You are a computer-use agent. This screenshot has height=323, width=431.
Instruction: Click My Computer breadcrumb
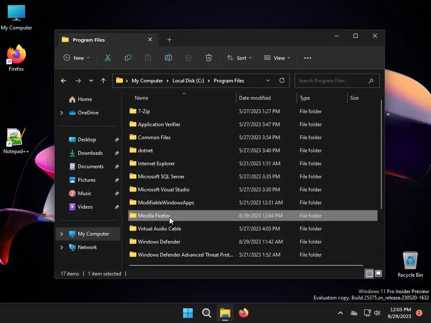tap(147, 81)
